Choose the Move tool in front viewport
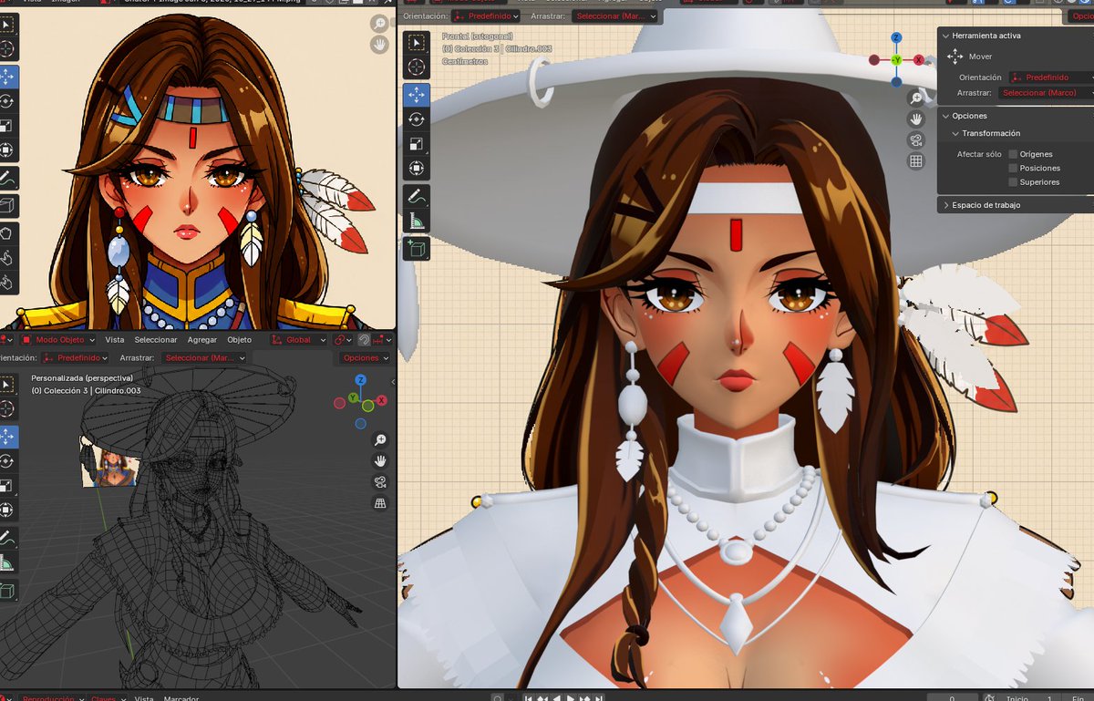1094x701 pixels. [x=417, y=95]
